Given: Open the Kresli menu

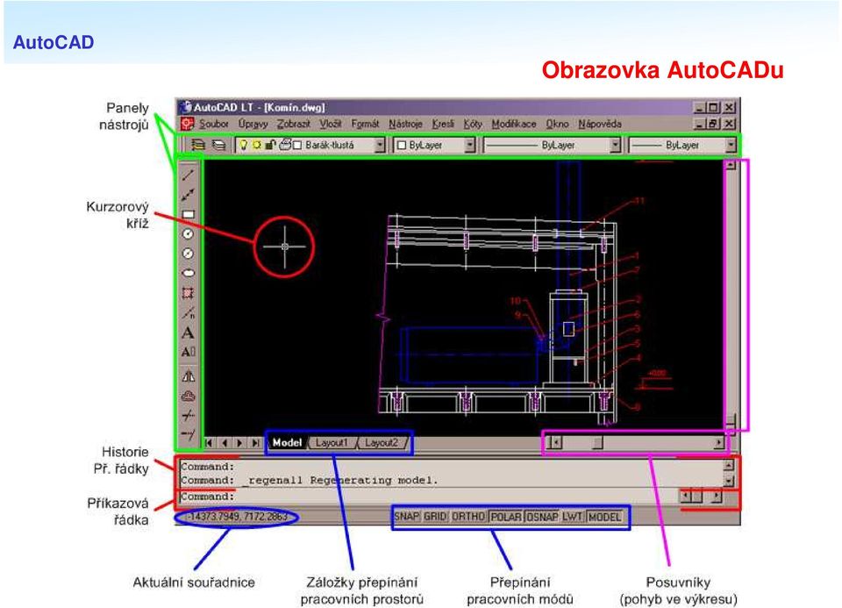Looking at the screenshot, I should 443,124.
